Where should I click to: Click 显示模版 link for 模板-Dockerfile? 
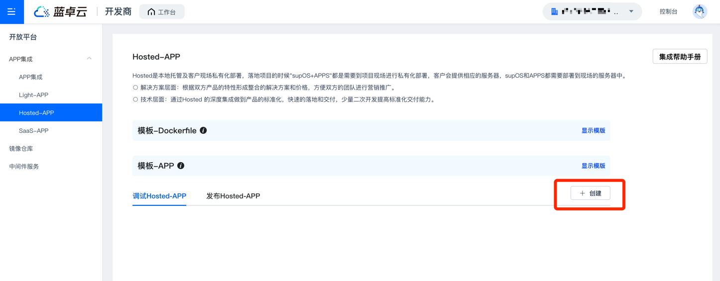coord(593,130)
